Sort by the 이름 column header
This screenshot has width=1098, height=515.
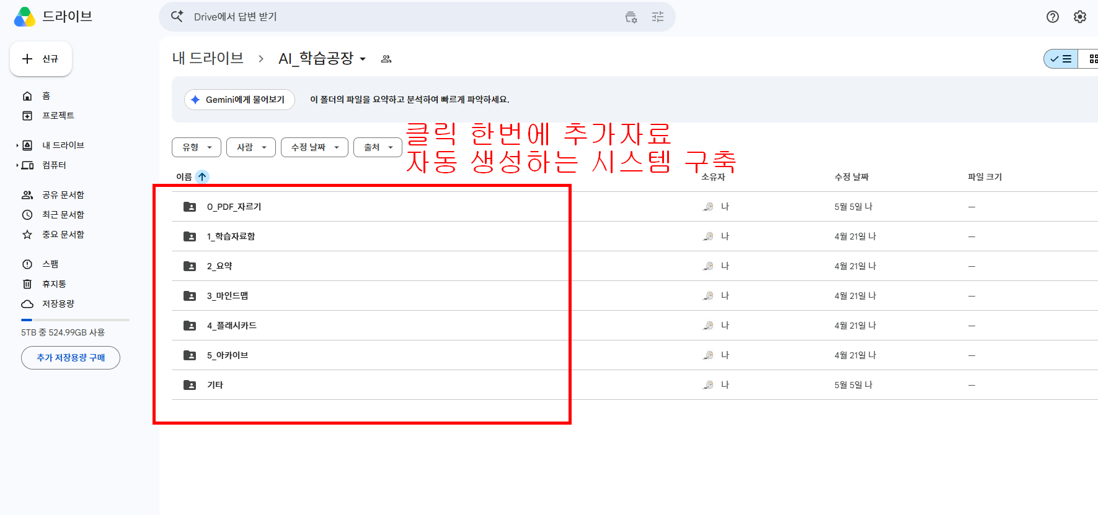click(184, 177)
